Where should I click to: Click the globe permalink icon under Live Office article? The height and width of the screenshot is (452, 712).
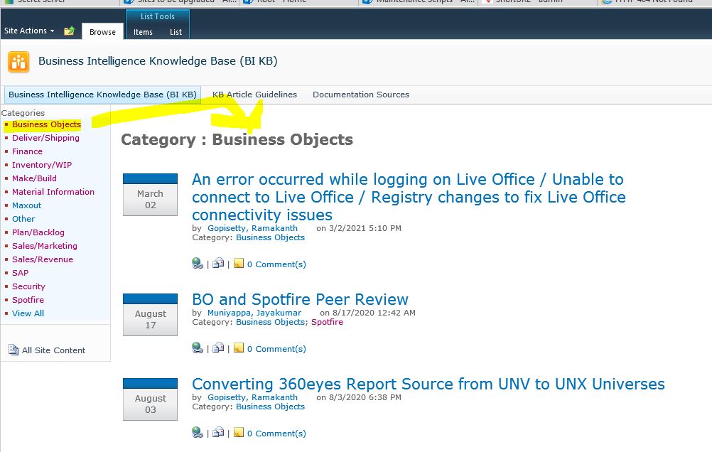(197, 264)
